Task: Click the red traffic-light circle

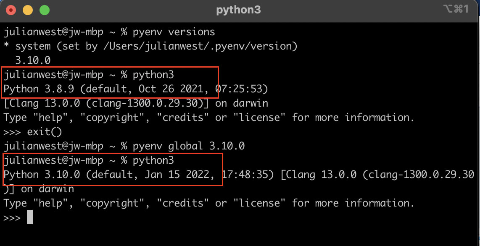Action: click(x=11, y=10)
